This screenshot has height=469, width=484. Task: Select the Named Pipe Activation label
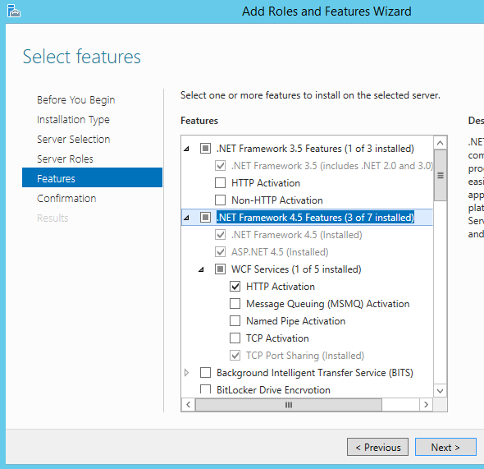point(295,321)
